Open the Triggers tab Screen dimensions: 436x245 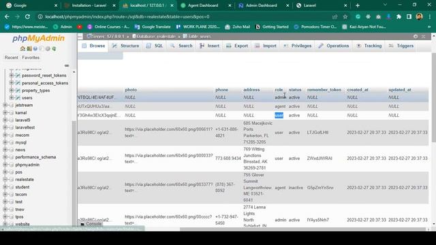click(x=401, y=46)
